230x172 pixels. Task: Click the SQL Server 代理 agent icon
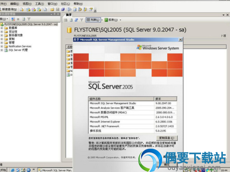(6, 50)
